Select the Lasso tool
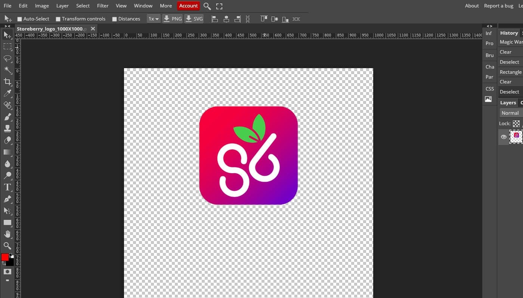The image size is (523, 298). tap(7, 58)
